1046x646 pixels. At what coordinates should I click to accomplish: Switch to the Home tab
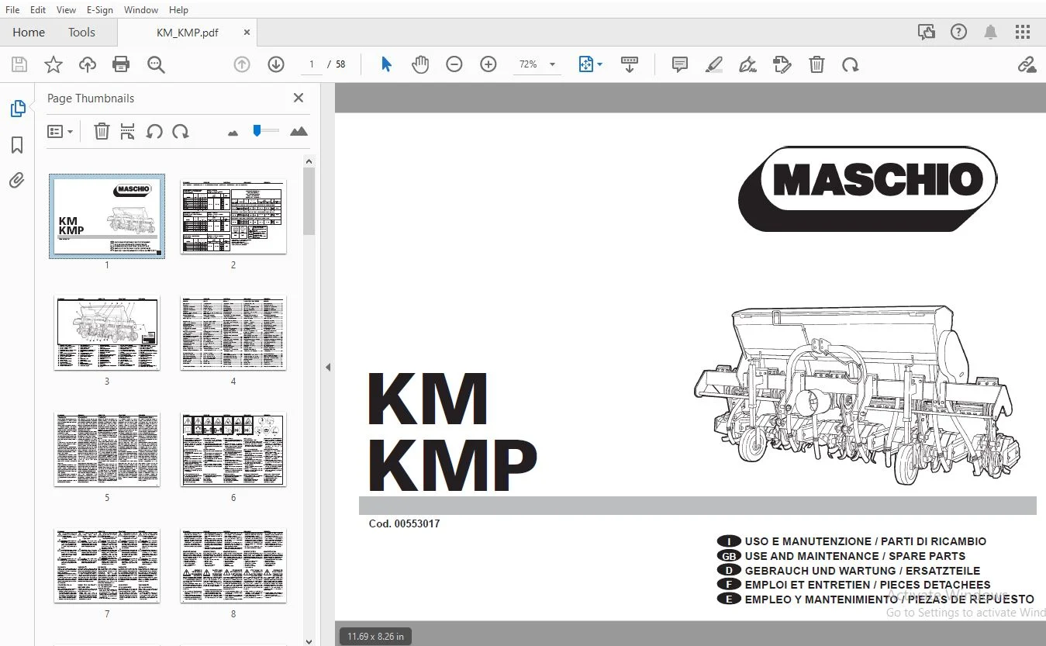click(29, 33)
